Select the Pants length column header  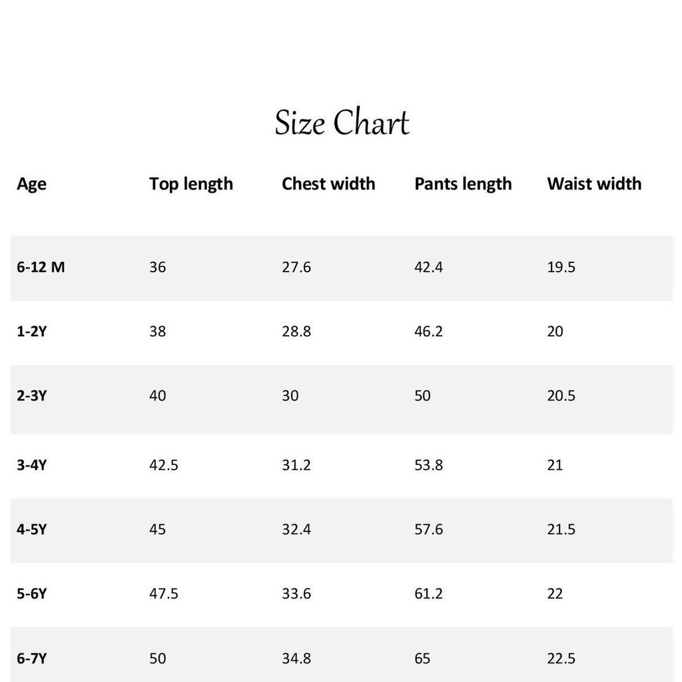point(463,184)
